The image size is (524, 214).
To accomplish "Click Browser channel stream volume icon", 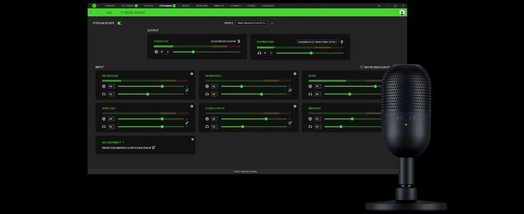I will [310, 119].
